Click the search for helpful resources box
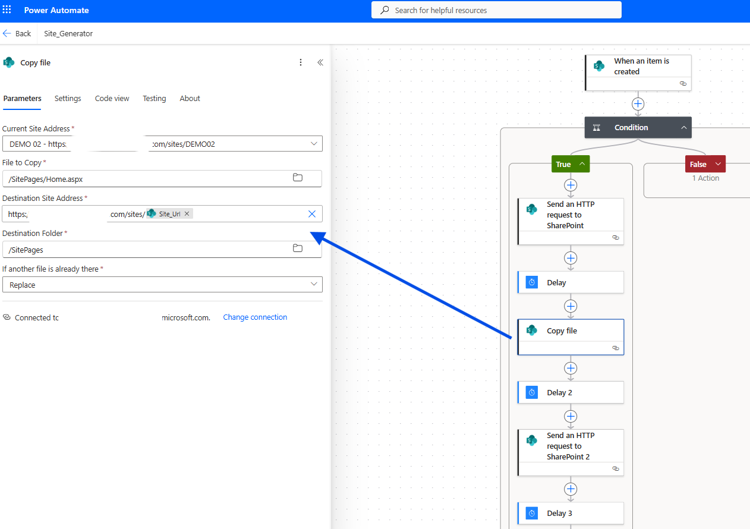The height and width of the screenshot is (529, 750). [x=496, y=10]
